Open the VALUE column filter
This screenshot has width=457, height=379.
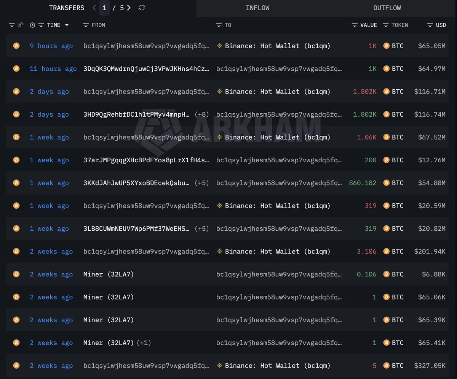pyautogui.click(x=355, y=25)
